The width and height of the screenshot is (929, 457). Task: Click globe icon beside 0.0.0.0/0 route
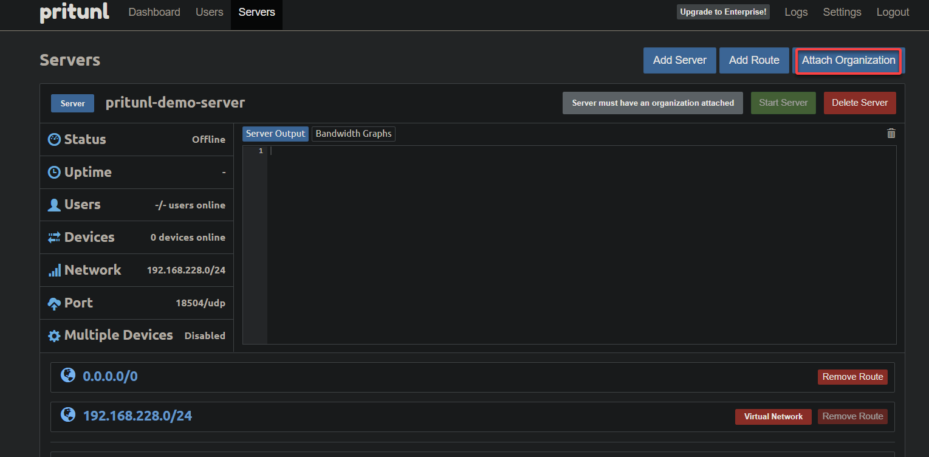pyautogui.click(x=68, y=375)
